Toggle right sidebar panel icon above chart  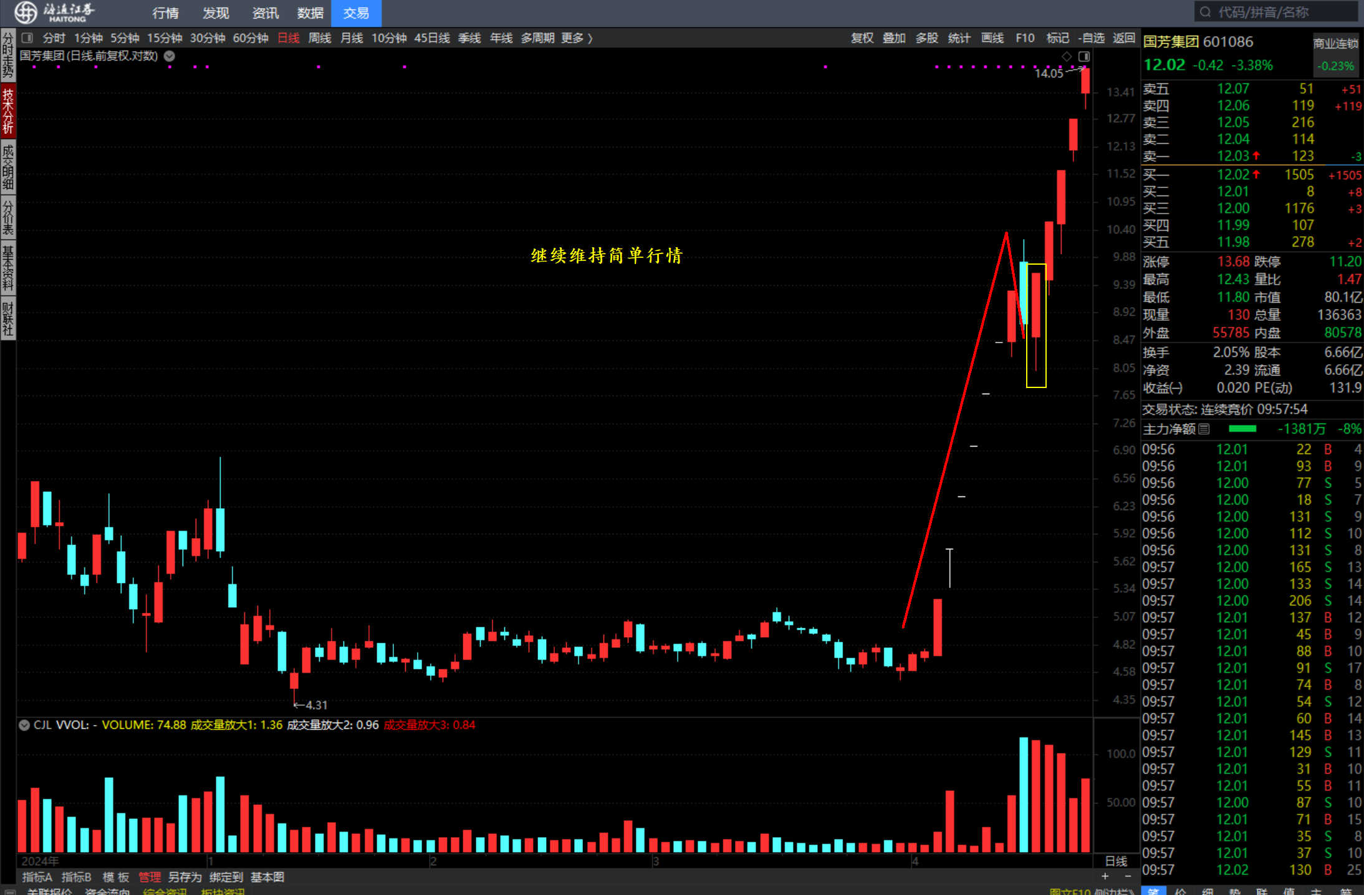point(1084,57)
